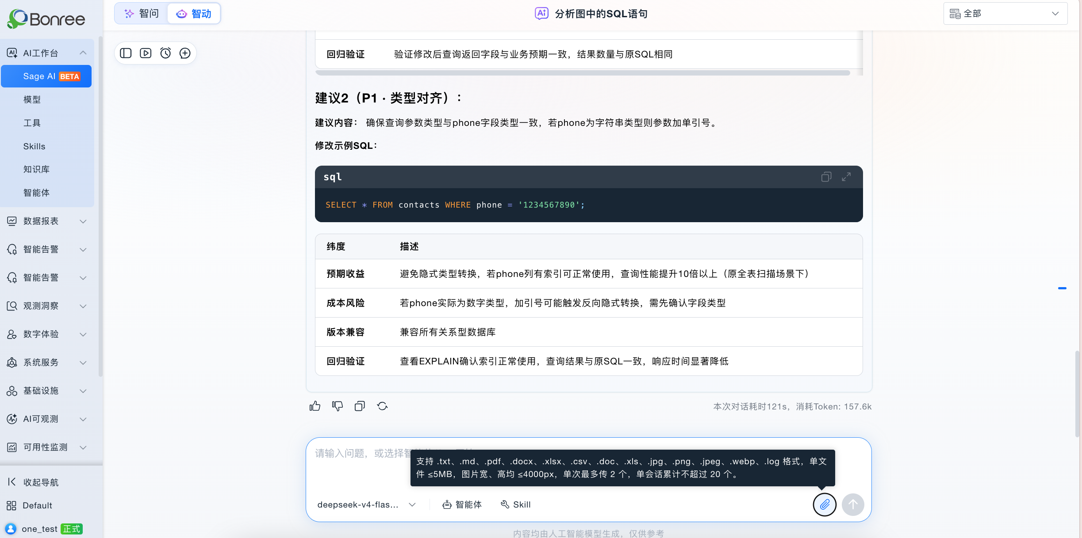Image resolution: width=1082 pixels, height=538 pixels.
Task: Expand the 可用性监测 chevron
Action: [83, 447]
